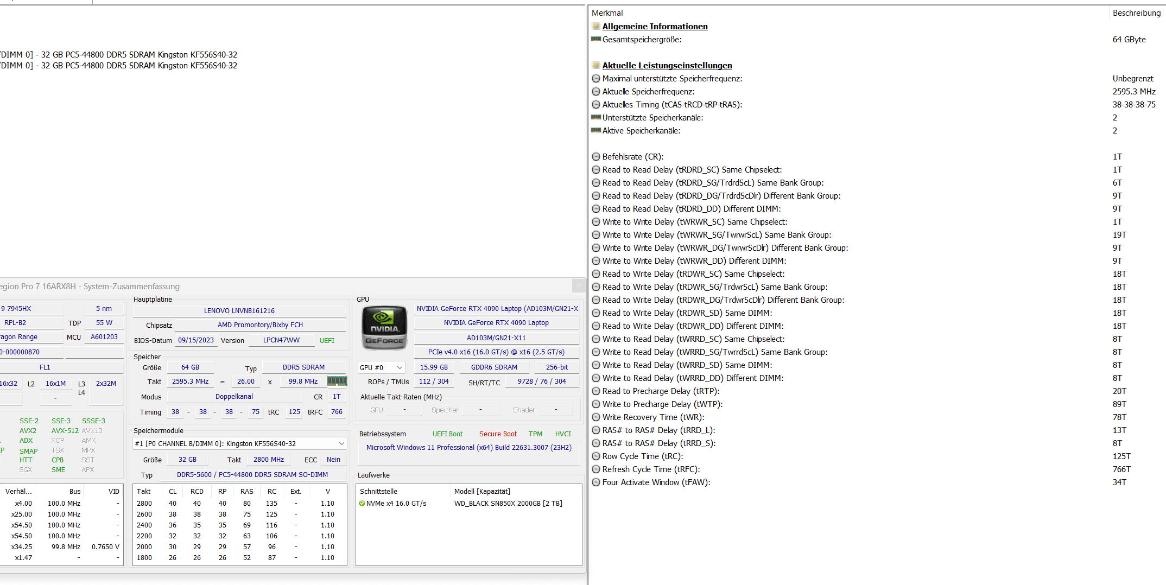Open the Speichermodule Kingston KF556S40-32 dropdown
The height and width of the screenshot is (585, 1166).
tap(240, 443)
